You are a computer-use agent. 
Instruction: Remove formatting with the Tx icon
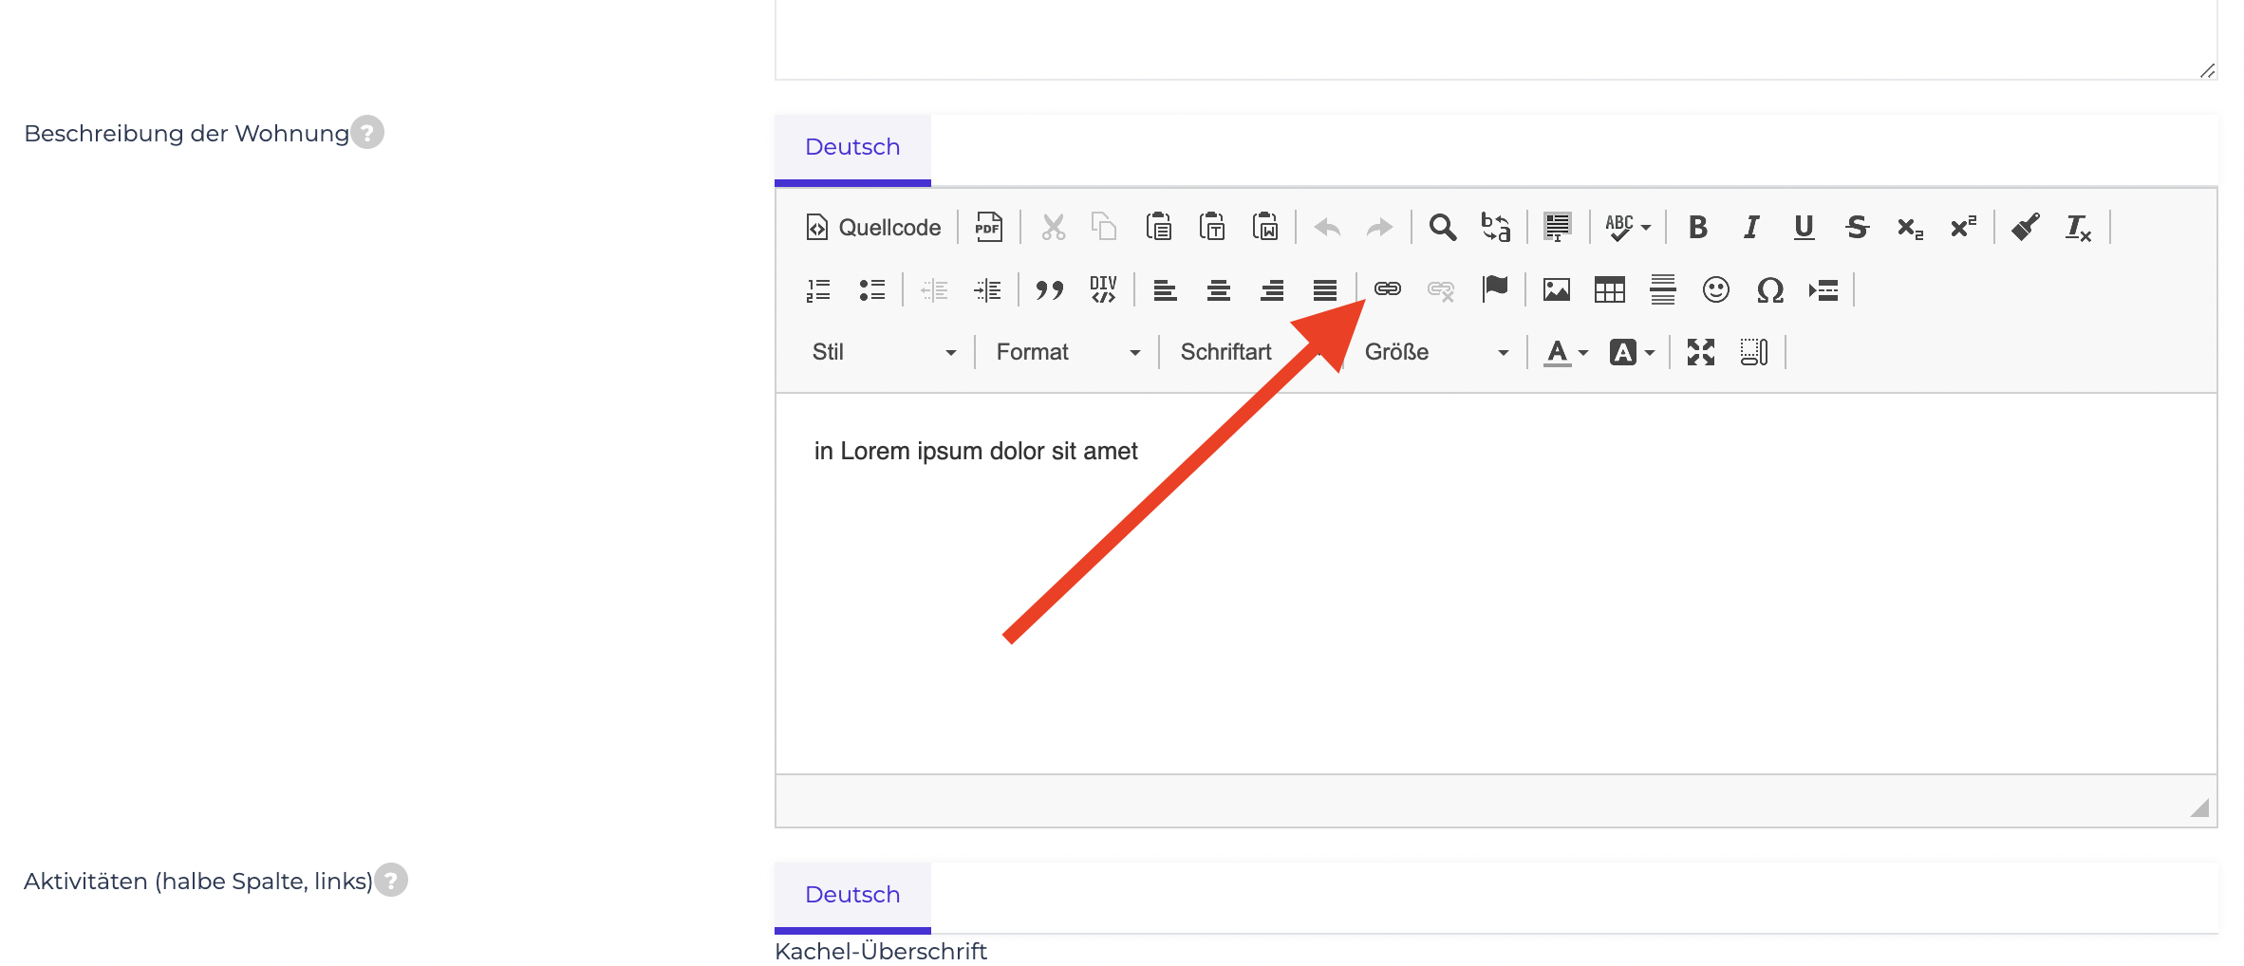tap(2079, 228)
